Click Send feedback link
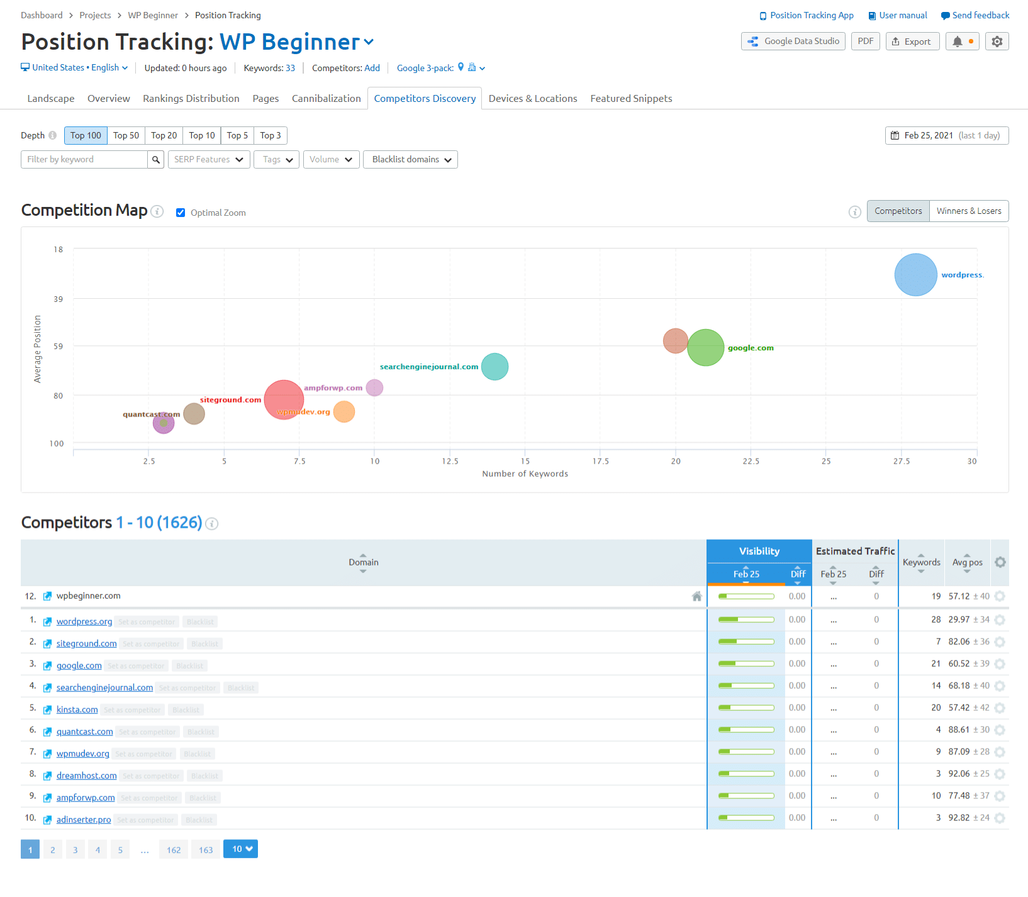 tap(975, 15)
